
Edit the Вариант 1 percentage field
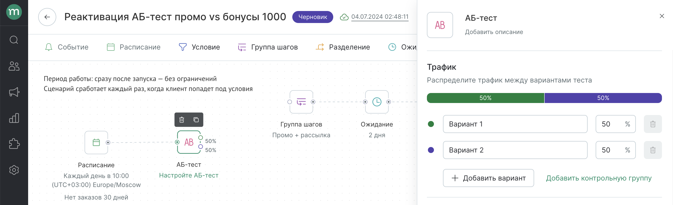pyautogui.click(x=615, y=124)
